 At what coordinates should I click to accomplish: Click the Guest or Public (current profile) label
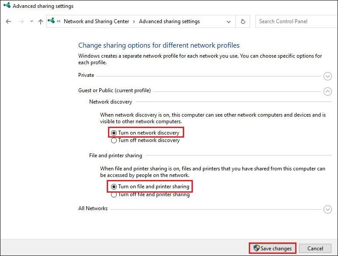(115, 90)
